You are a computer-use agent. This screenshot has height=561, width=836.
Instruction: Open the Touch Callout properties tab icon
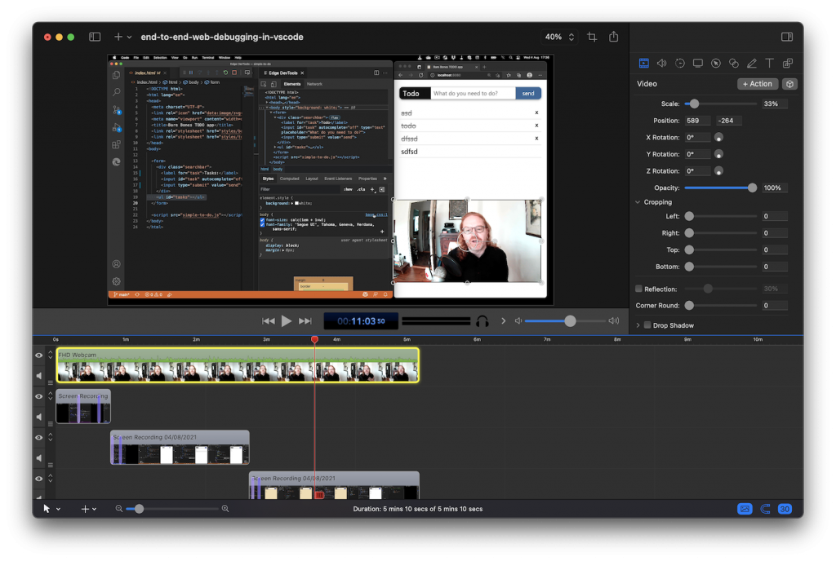click(734, 64)
